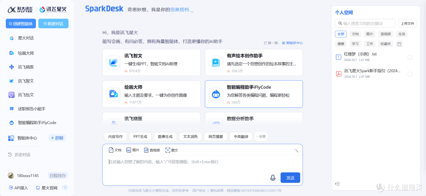
Task: Open the 数据分析助手 card
Action: click(254, 119)
